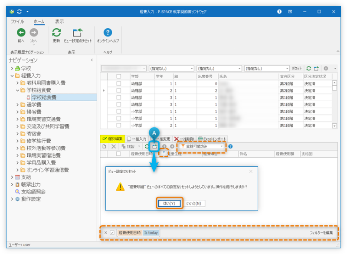Open the ファイル menu
Viewport: 347px width, 254px height.
pos(17,21)
